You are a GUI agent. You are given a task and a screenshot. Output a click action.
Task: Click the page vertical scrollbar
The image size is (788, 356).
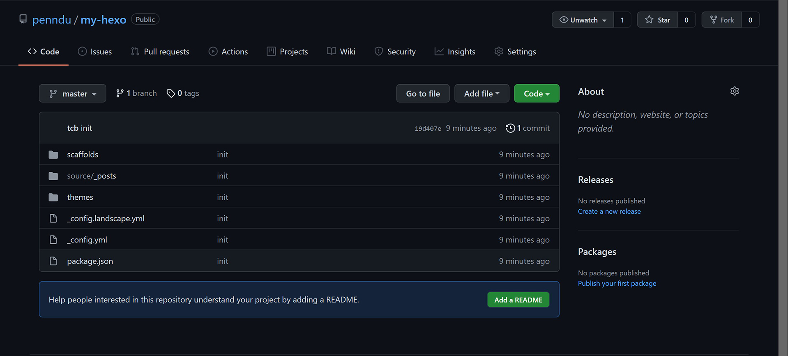[783, 178]
